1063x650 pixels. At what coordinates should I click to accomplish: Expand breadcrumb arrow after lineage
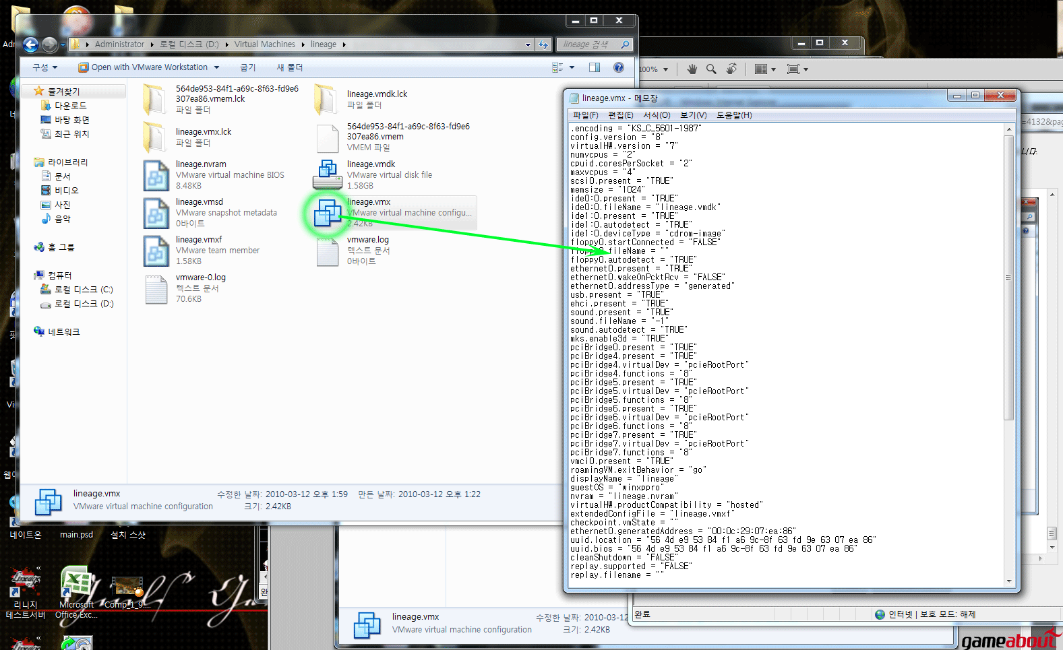tap(344, 44)
